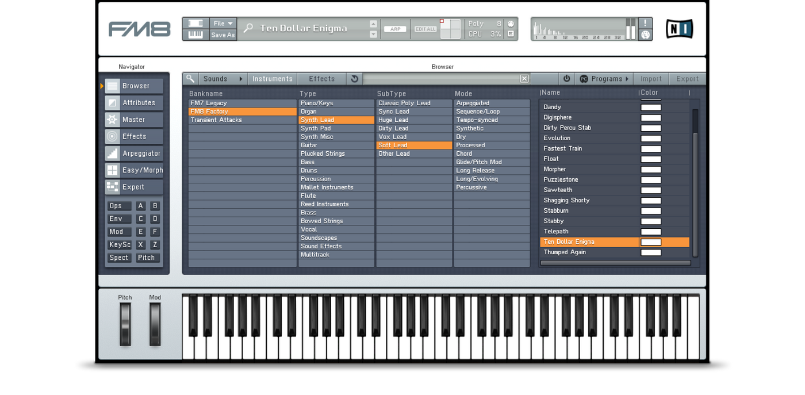Open the Pitch expert page
The height and width of the screenshot is (395, 805).
pyautogui.click(x=148, y=258)
